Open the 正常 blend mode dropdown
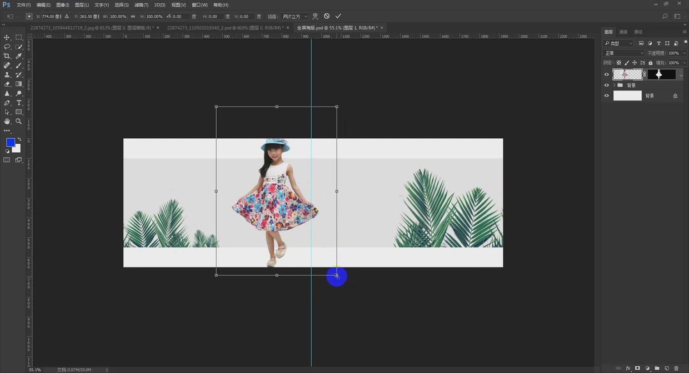 pos(623,53)
